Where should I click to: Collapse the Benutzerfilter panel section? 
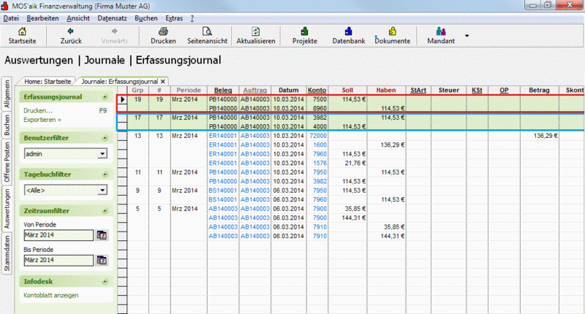[105, 138]
